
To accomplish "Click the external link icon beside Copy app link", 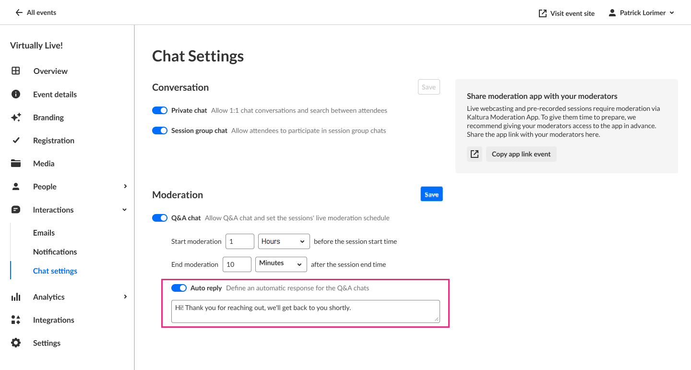I will point(475,154).
